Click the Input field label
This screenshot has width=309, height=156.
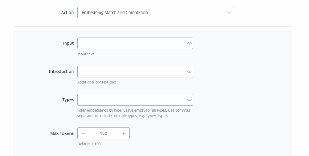point(68,43)
